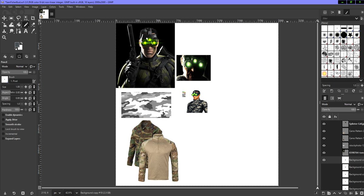
Task: Select the Move tool
Action: coord(4,18)
